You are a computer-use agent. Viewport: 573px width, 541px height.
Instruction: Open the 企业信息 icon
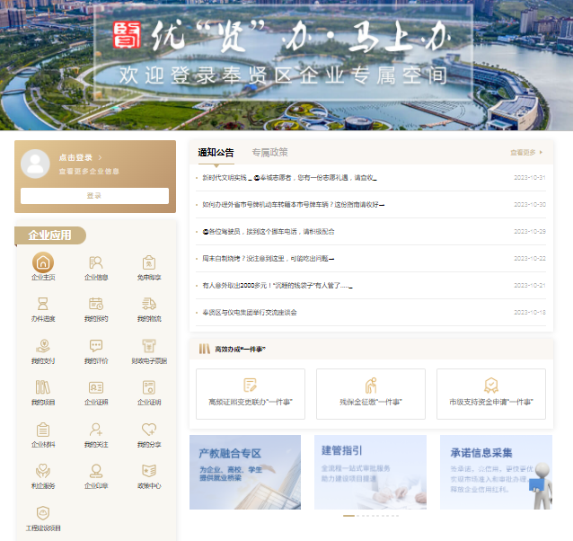(x=96, y=262)
